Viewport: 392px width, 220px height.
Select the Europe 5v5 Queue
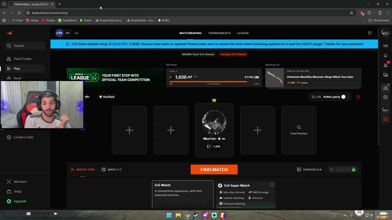[x=233, y=54]
